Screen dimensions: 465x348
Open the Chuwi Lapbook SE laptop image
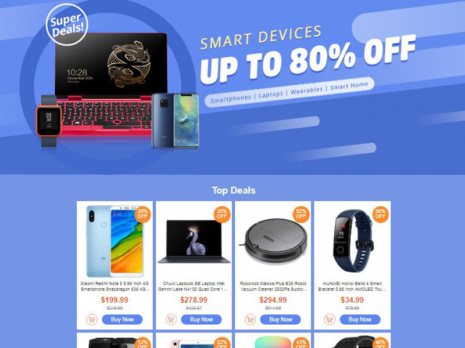coord(194,241)
